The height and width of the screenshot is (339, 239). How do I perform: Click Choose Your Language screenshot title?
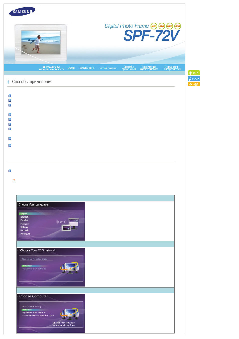tap(33, 205)
